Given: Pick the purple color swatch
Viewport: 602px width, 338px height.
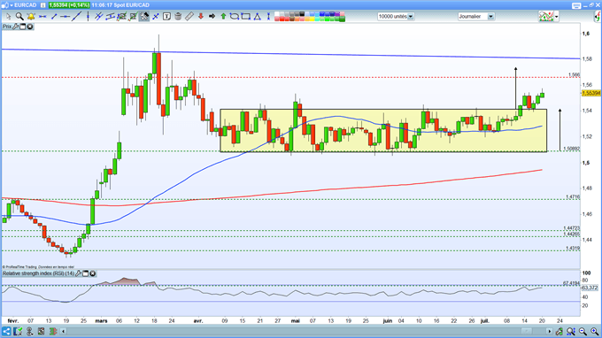Looking at the screenshot, I should (336, 14).
